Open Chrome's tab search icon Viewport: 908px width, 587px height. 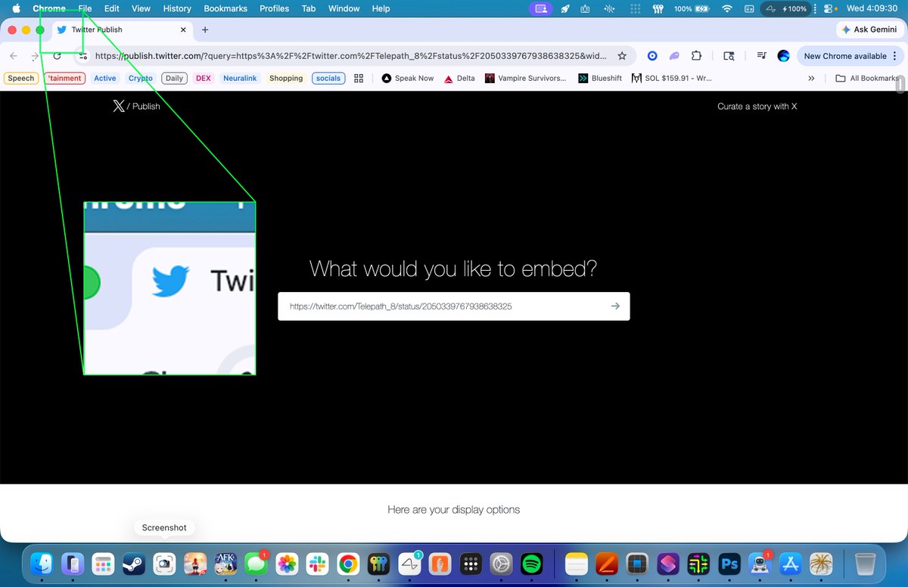(x=729, y=56)
